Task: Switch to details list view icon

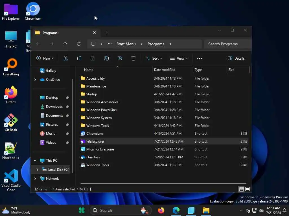Action: pos(242,189)
